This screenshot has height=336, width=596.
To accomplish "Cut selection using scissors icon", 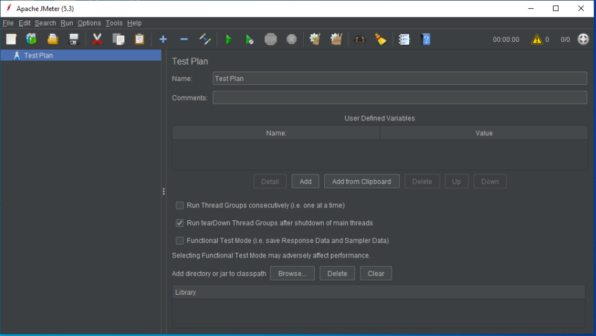I will coord(97,39).
